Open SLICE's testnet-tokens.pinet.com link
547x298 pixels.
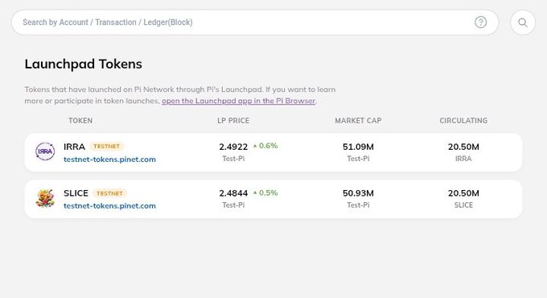109,205
